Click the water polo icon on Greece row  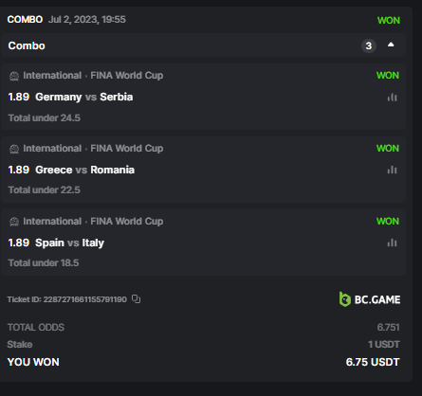pos(14,149)
